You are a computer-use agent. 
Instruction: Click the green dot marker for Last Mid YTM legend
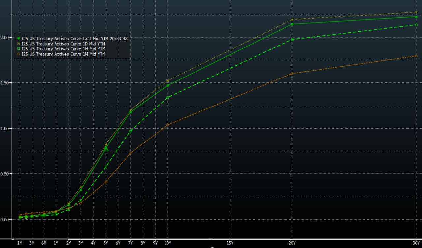(19, 39)
